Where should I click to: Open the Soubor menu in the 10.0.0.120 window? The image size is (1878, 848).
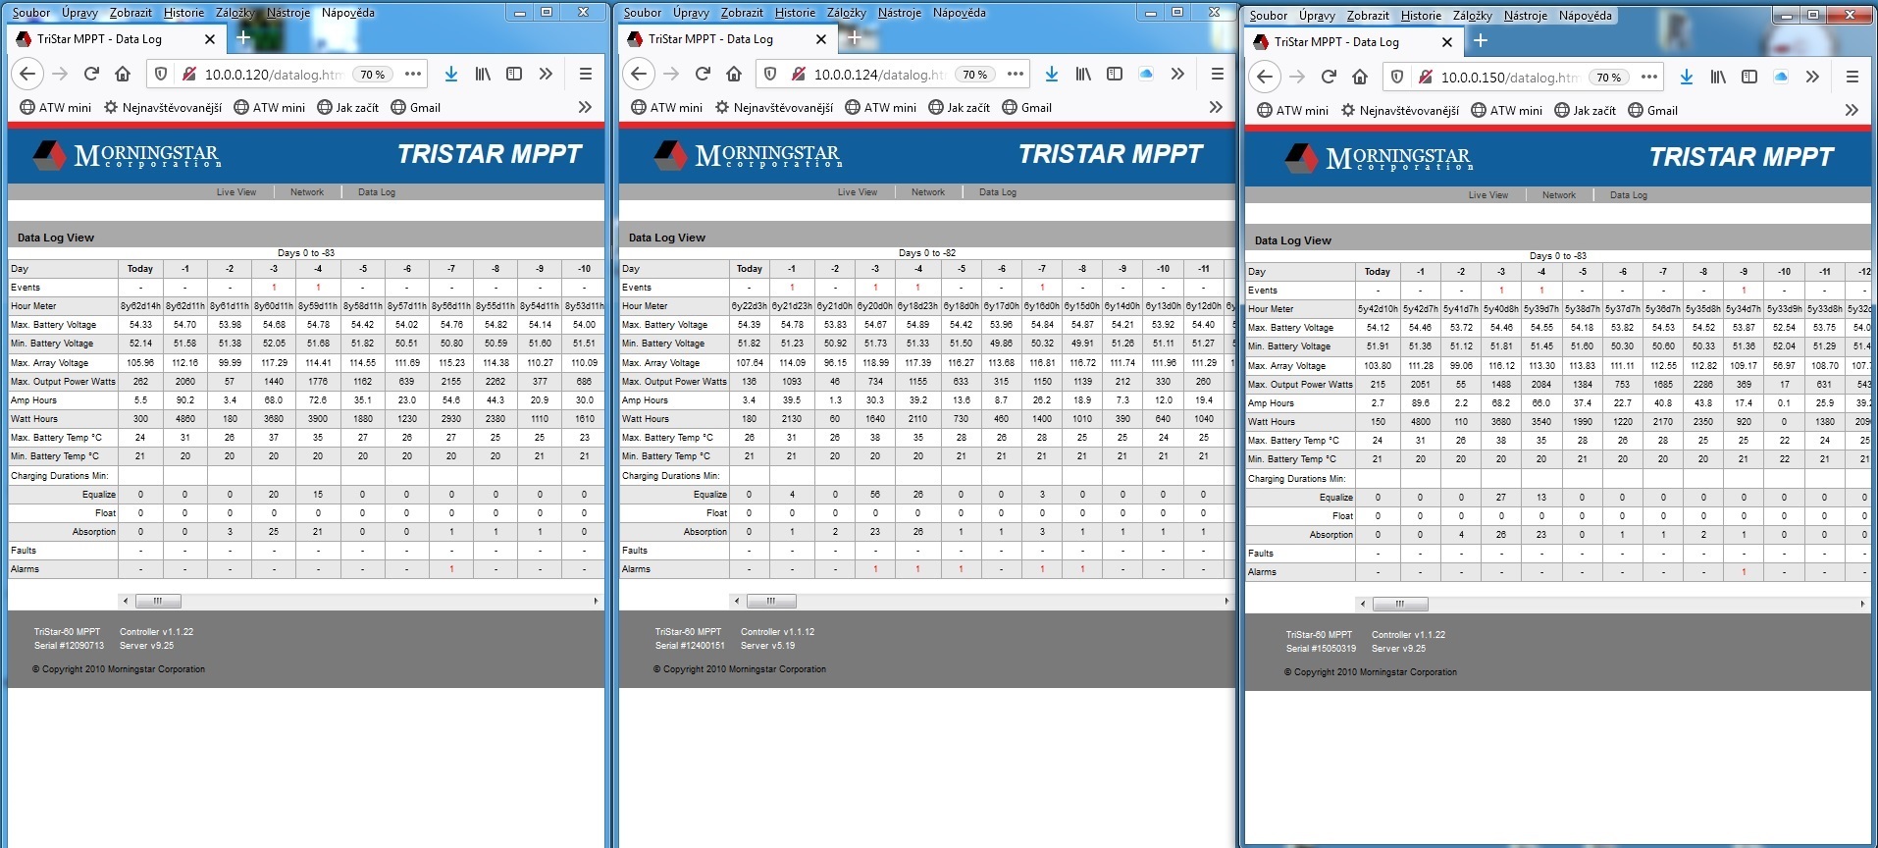tap(31, 13)
